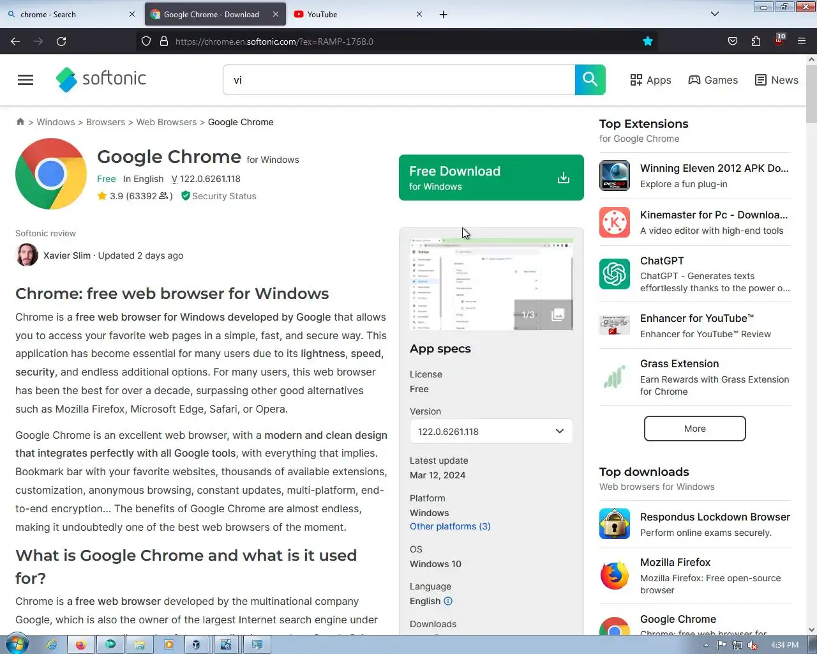Click the Kinemaster for Pc icon
Viewport: 817px width, 654px height.
coord(615,222)
